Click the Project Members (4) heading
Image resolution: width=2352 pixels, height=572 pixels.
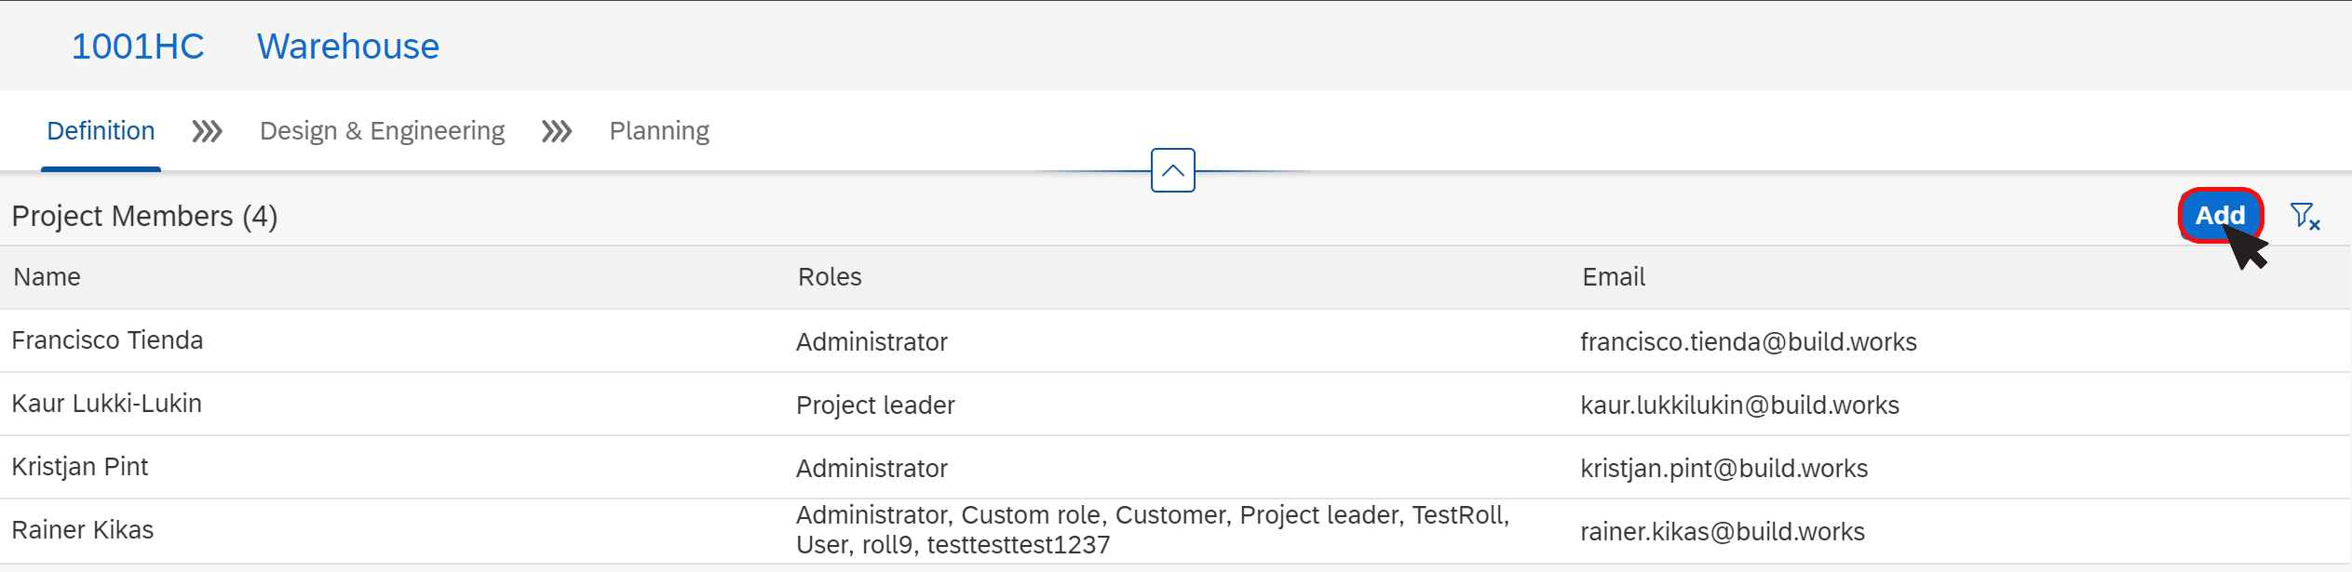[144, 217]
